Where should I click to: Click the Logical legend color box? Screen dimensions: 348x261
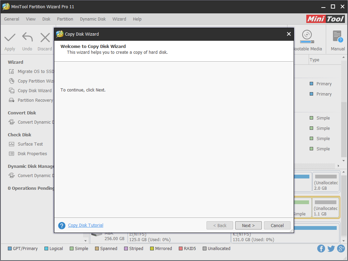[x=46, y=249]
